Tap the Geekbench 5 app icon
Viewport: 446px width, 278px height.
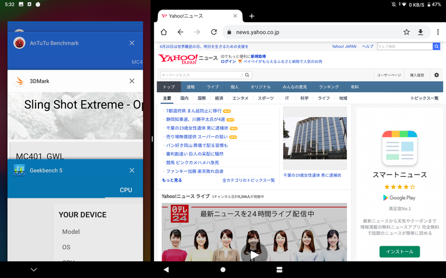tap(20, 170)
